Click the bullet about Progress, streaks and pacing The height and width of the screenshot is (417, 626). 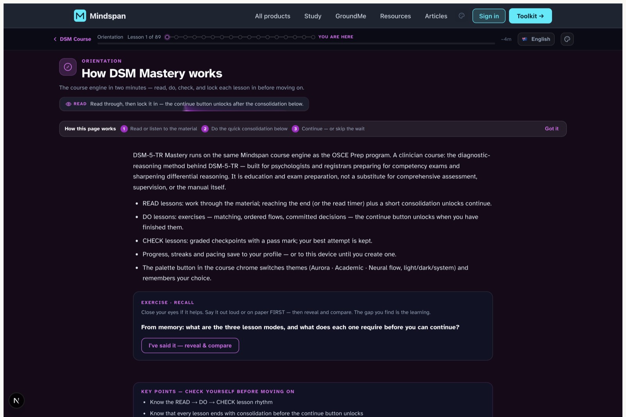269,254
